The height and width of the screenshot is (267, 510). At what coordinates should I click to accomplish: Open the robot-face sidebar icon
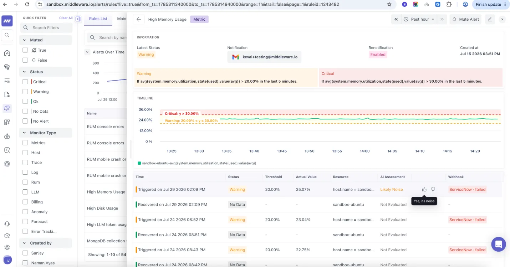coord(7,136)
